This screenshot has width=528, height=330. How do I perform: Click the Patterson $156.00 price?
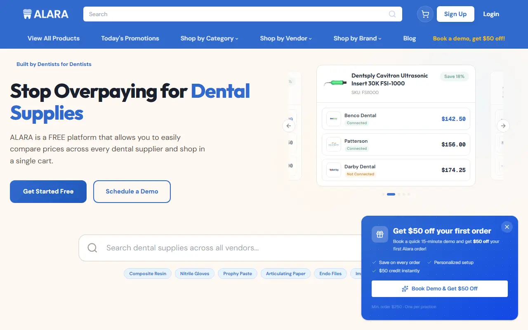(453, 144)
